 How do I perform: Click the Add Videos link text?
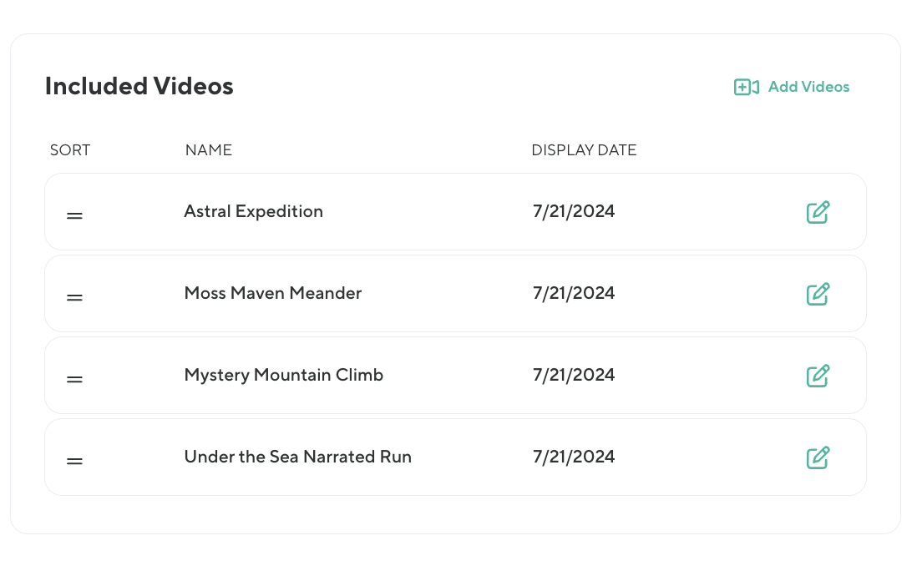click(x=808, y=87)
